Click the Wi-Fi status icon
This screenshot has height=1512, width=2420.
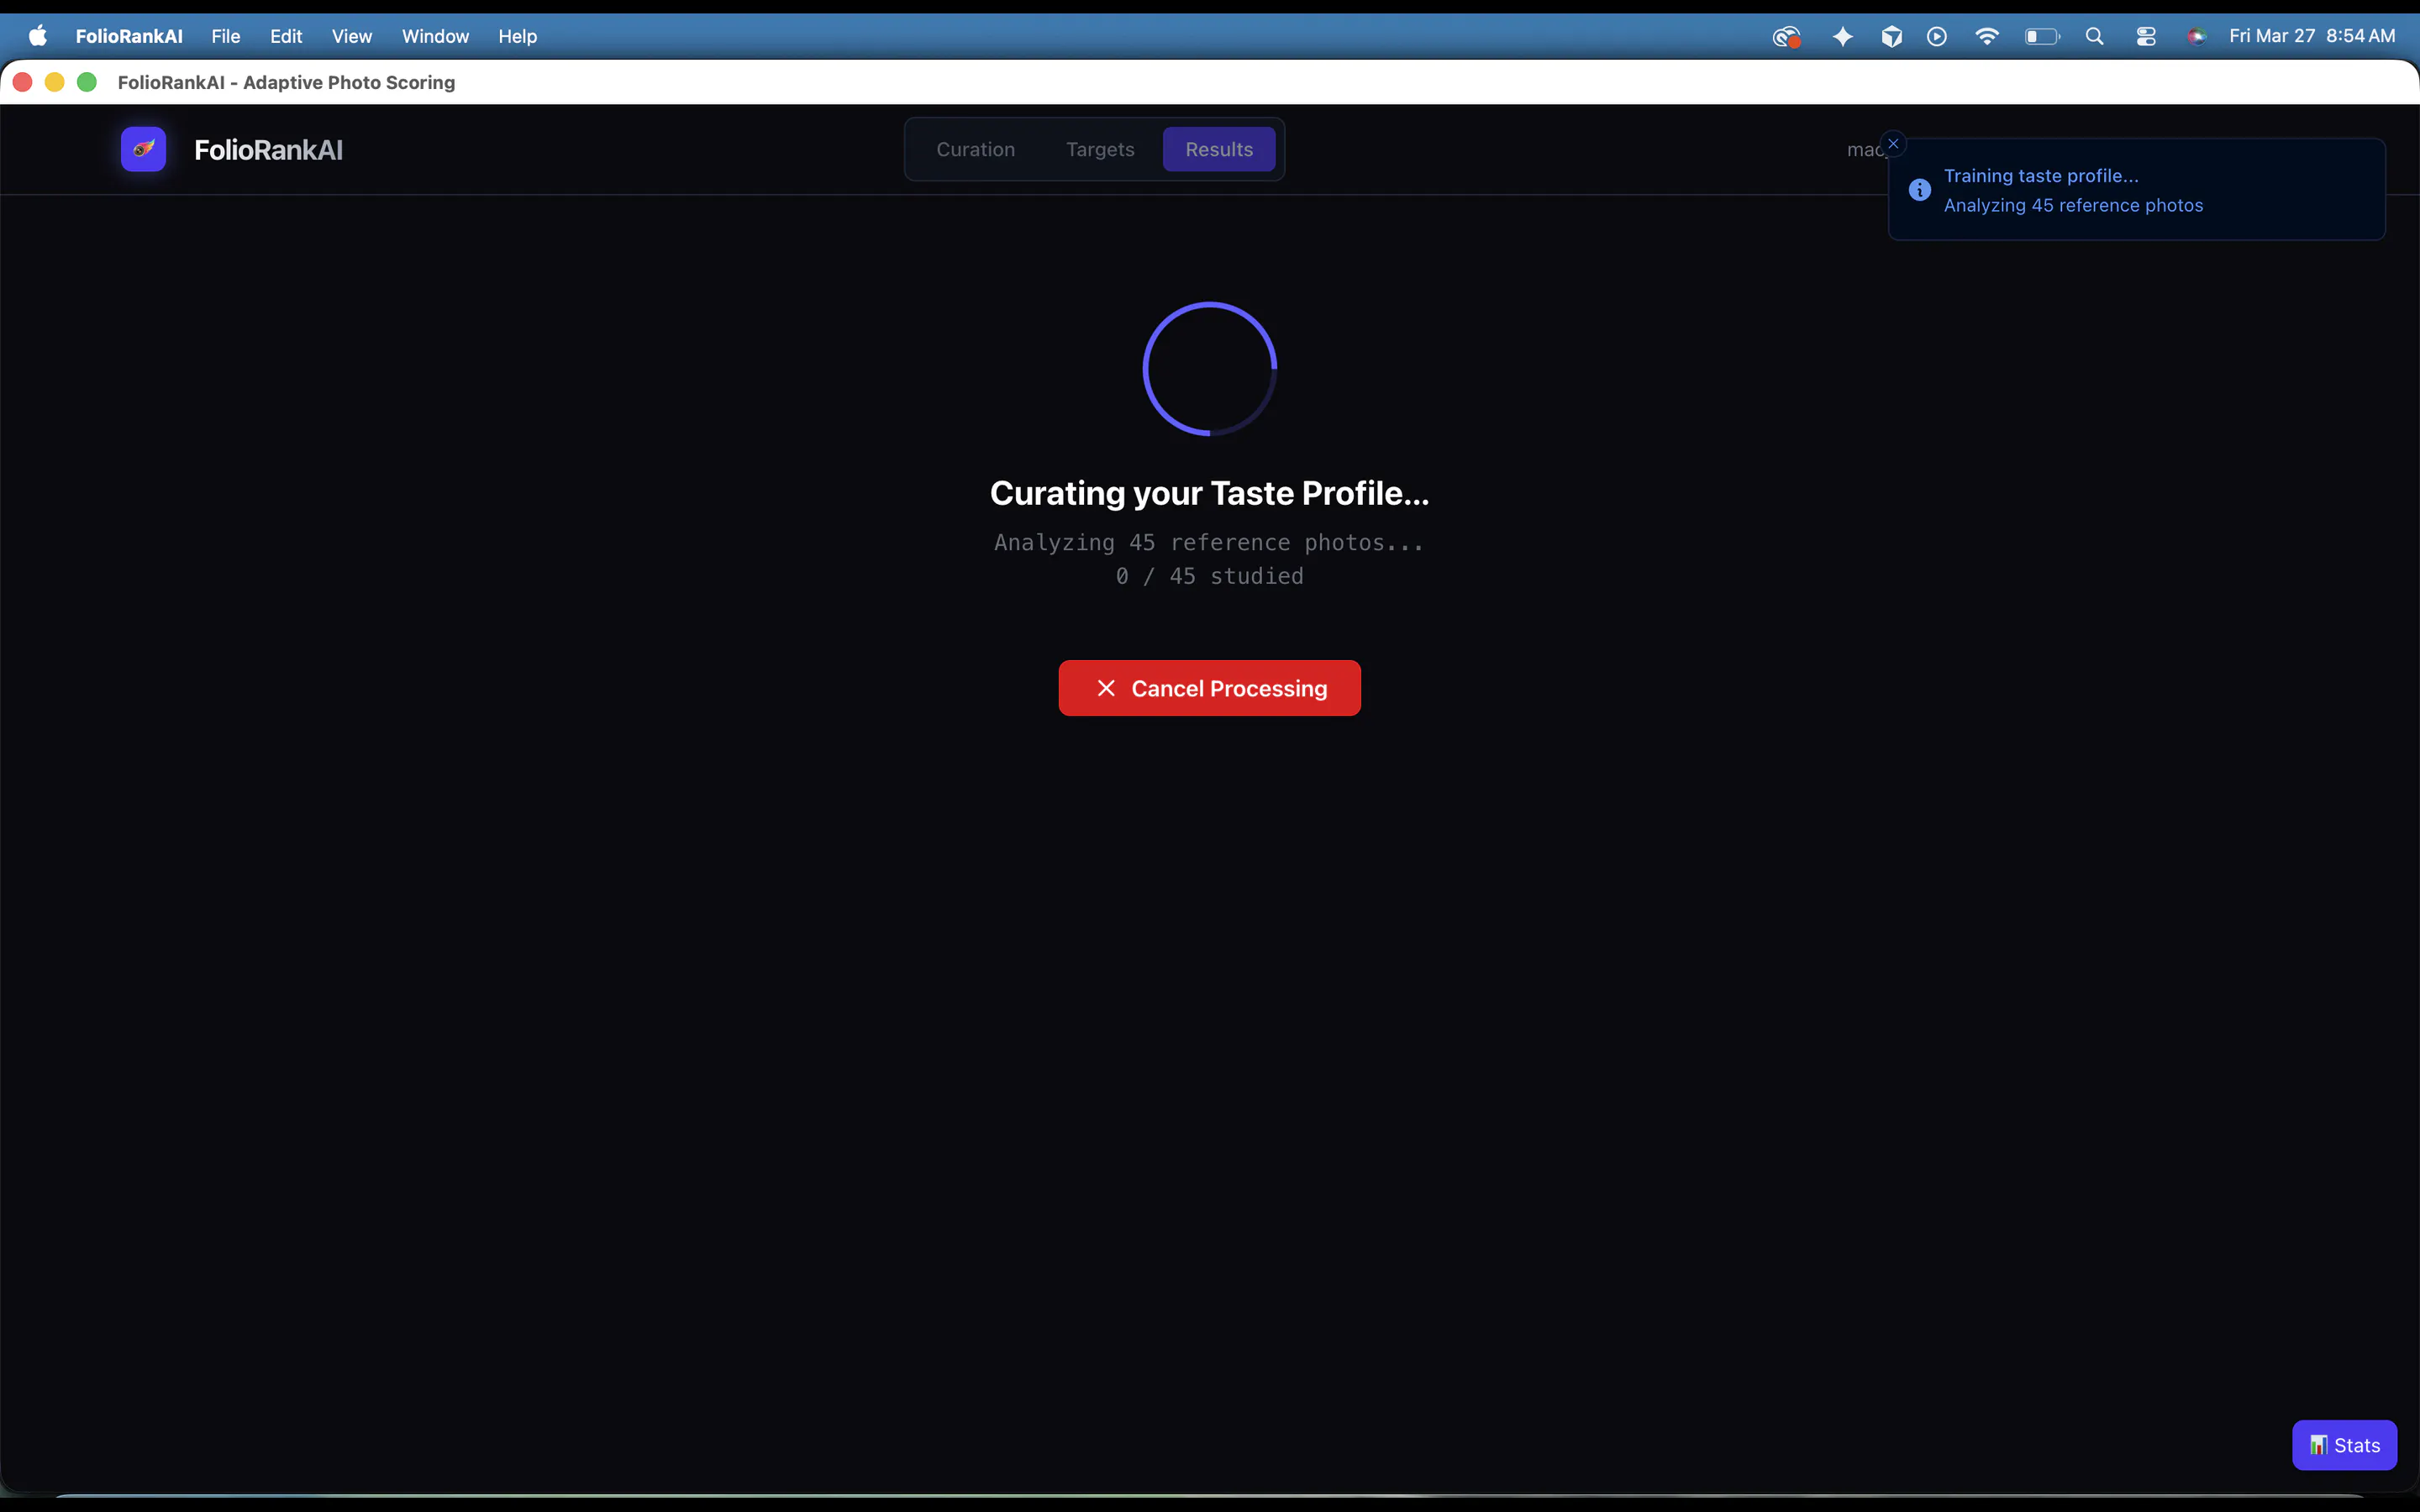1987,36
